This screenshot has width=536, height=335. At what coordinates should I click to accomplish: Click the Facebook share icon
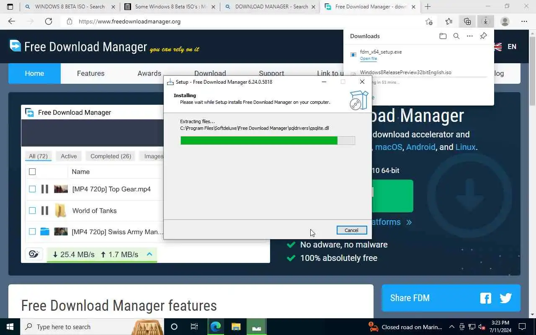[x=486, y=298]
